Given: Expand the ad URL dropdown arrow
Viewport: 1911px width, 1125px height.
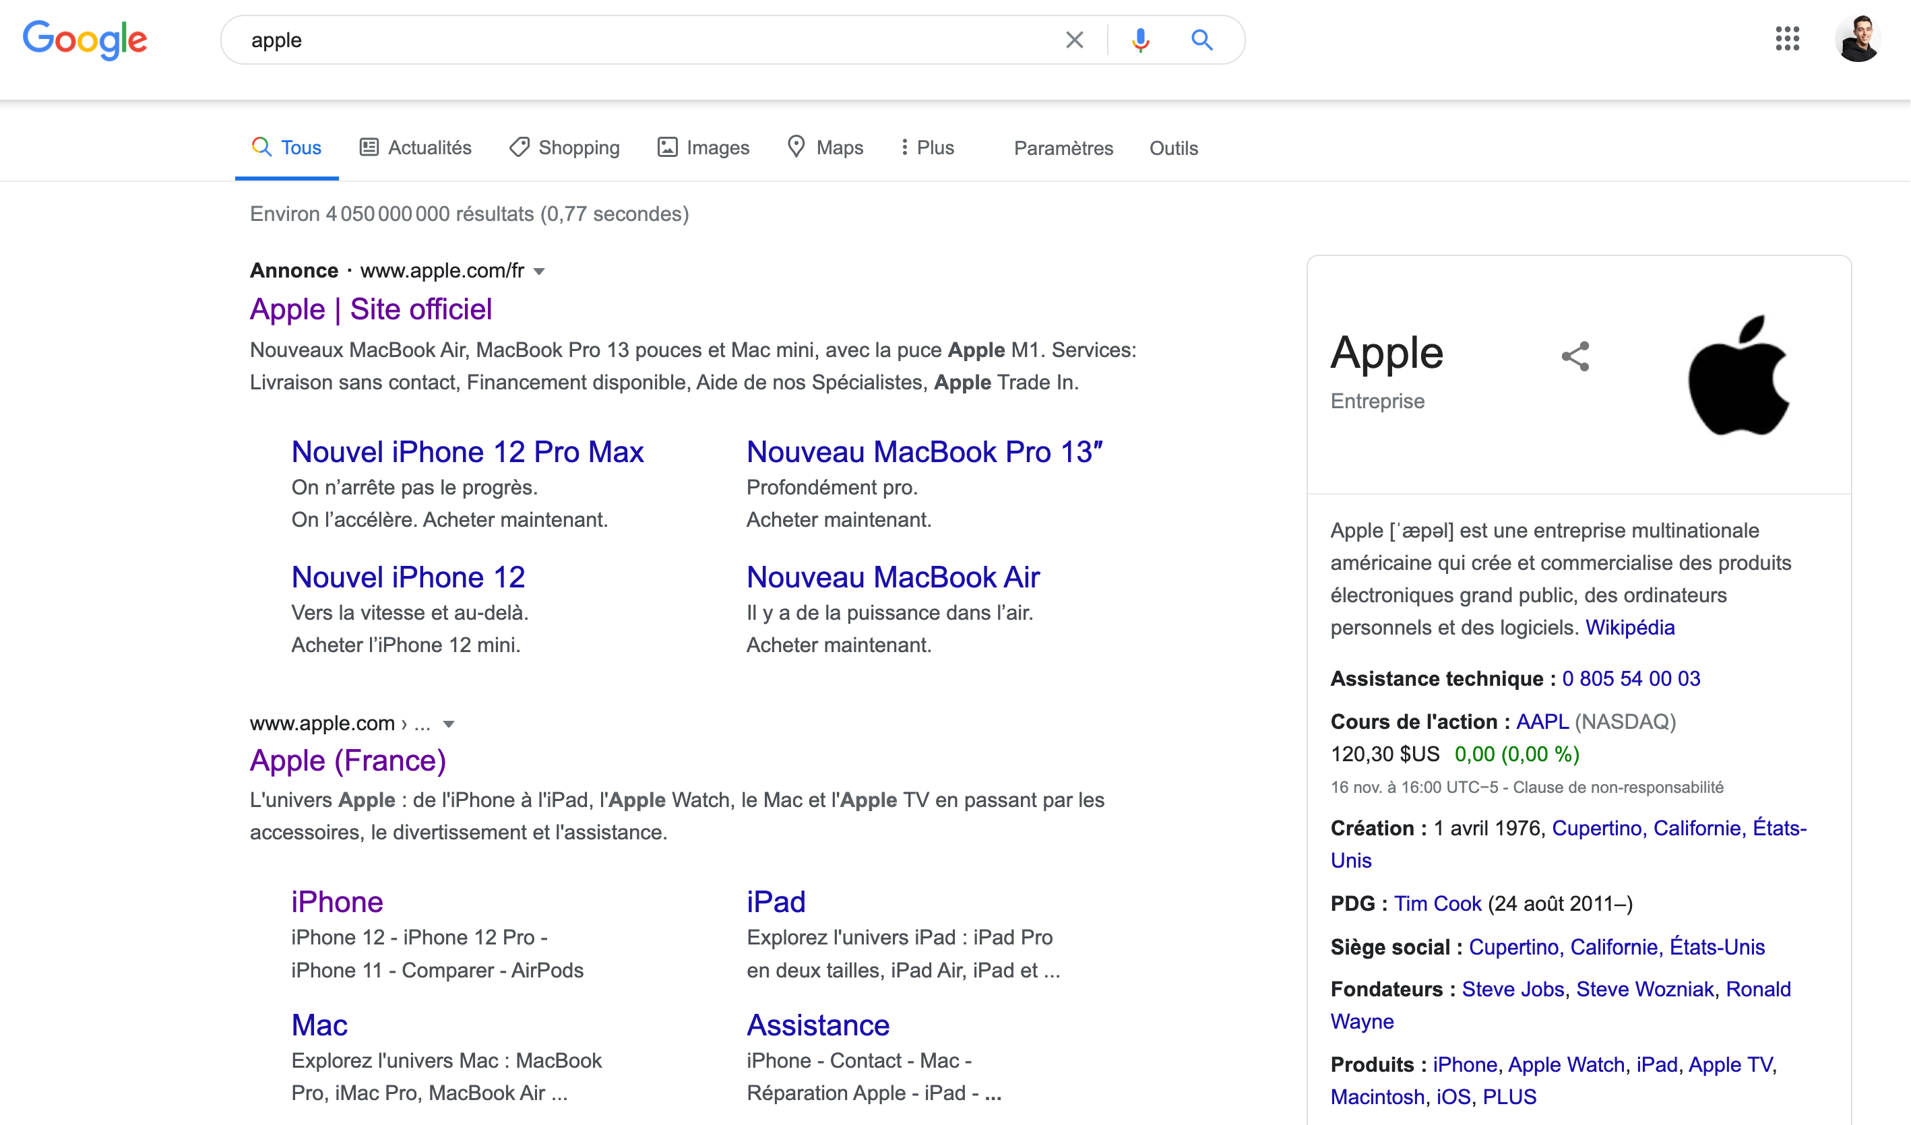Looking at the screenshot, I should pos(539,271).
